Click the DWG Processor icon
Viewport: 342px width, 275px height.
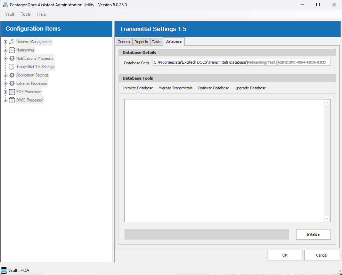click(12, 100)
